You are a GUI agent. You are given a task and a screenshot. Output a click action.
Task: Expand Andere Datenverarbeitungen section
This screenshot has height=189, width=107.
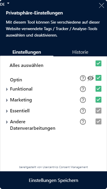point(7,122)
